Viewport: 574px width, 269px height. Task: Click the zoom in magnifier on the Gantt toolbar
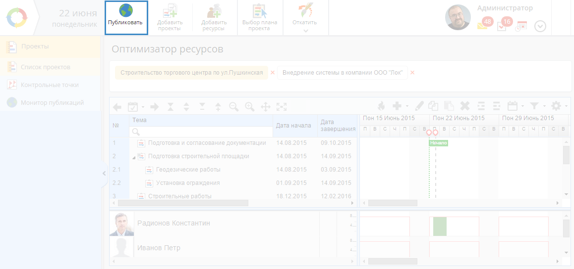250,106
